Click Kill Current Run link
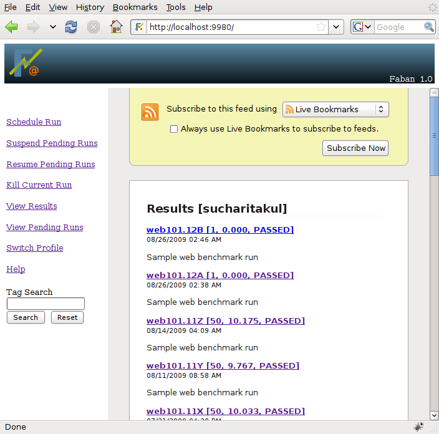This screenshot has width=439, height=434. coord(39,185)
